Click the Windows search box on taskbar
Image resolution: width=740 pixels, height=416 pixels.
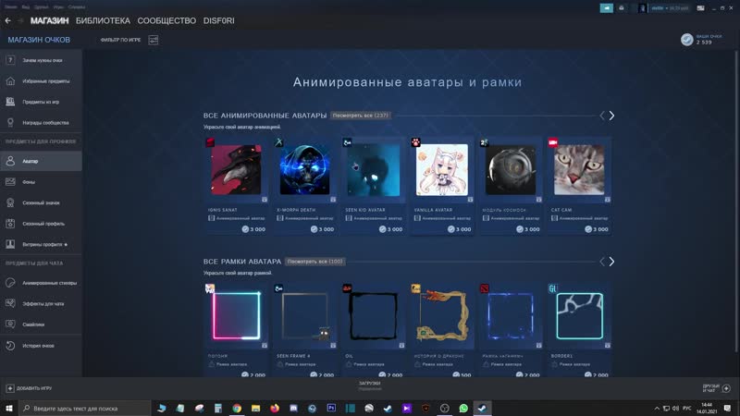[x=85, y=409]
